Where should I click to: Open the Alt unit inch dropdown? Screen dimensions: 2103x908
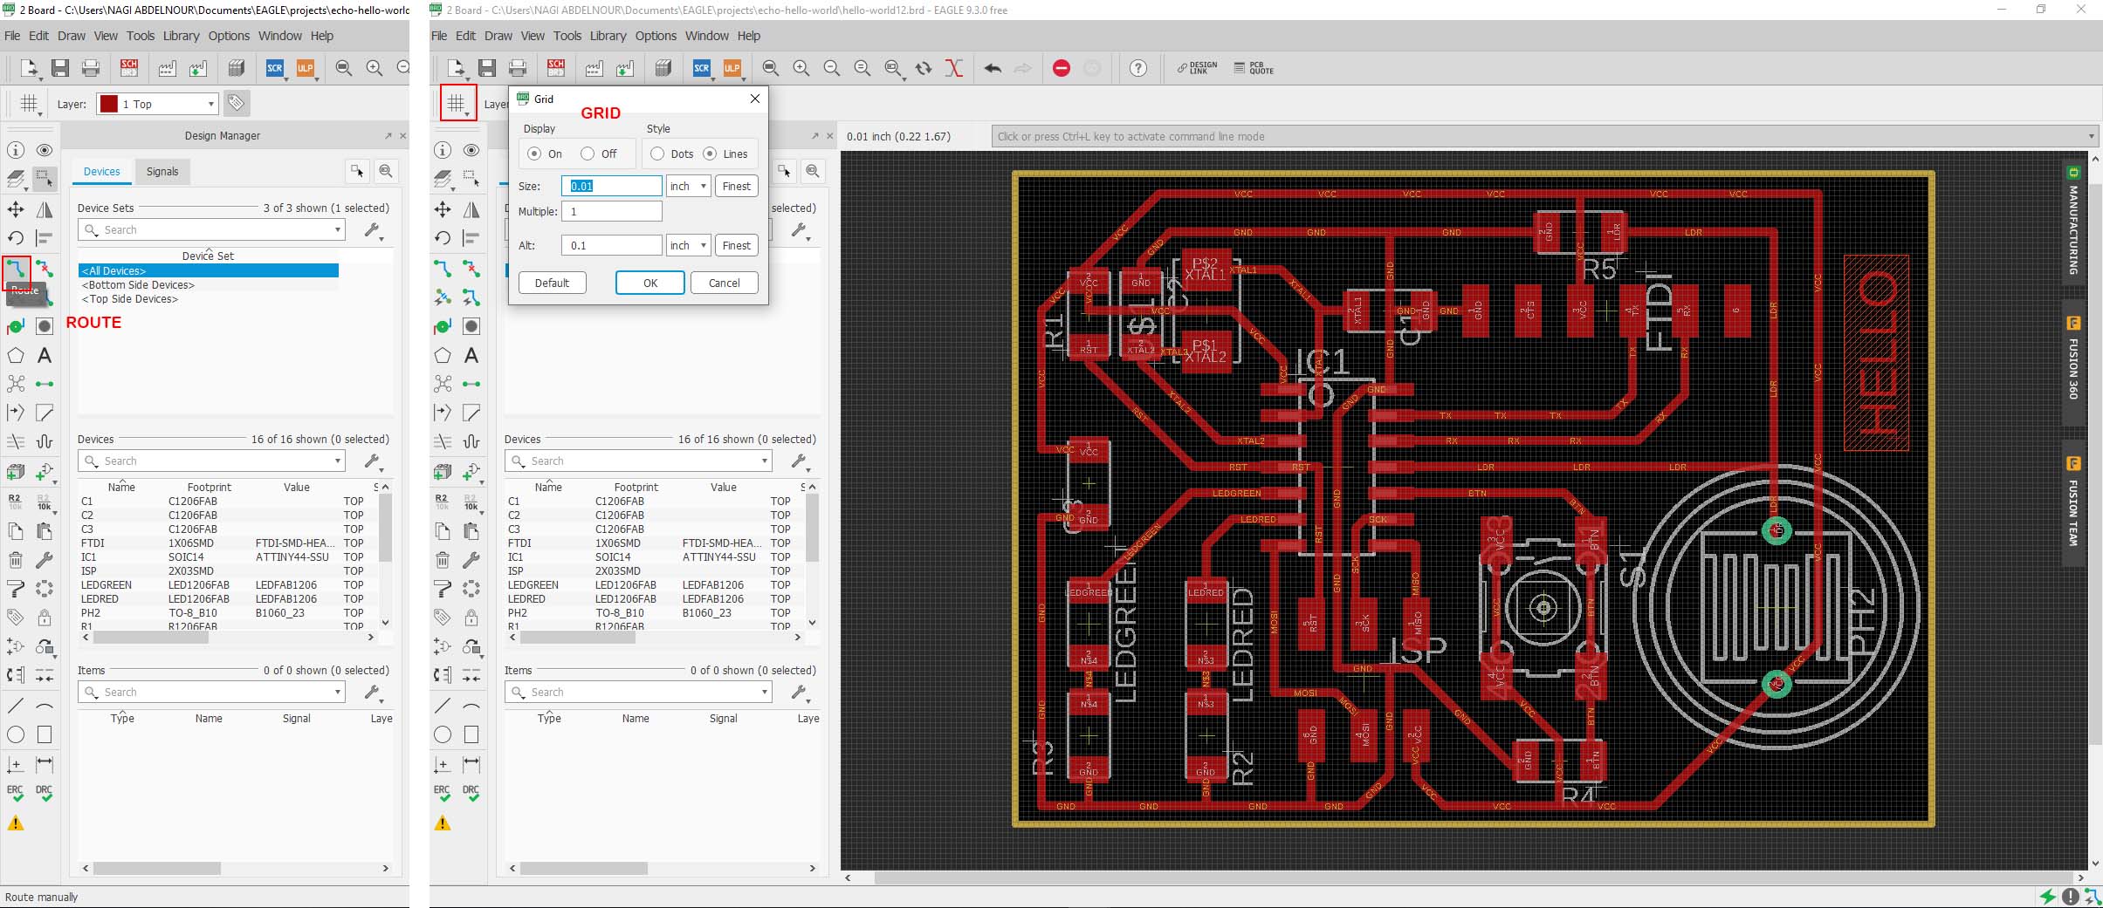pyautogui.click(x=689, y=245)
